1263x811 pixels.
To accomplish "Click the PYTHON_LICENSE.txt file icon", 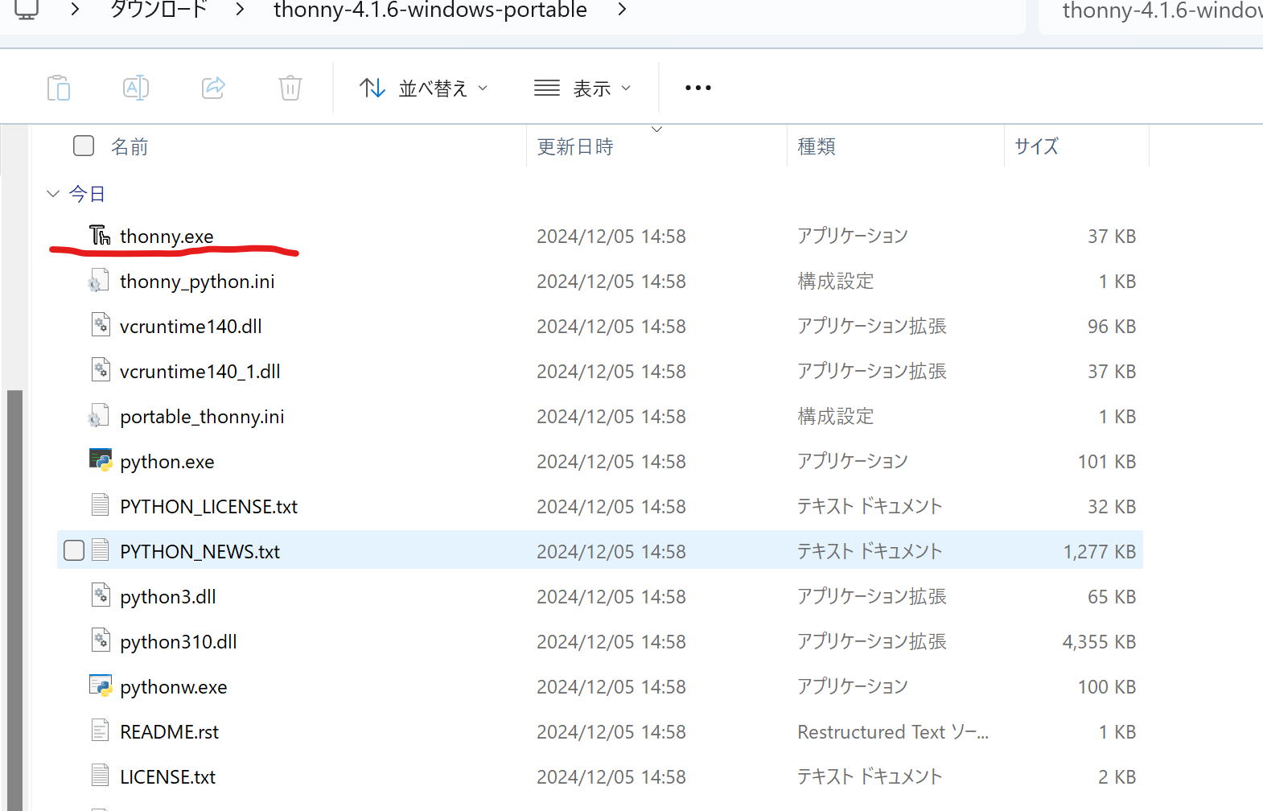I will [x=100, y=506].
